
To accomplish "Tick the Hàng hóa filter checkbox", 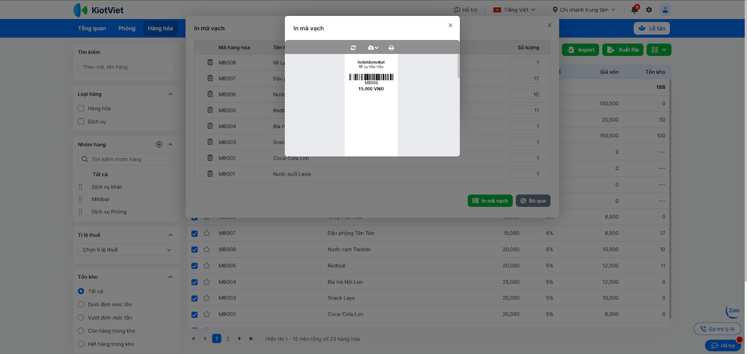I will (x=81, y=109).
